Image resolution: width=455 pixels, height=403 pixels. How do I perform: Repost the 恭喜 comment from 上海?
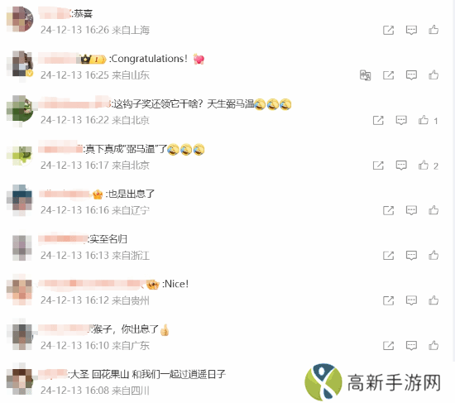[388, 30]
